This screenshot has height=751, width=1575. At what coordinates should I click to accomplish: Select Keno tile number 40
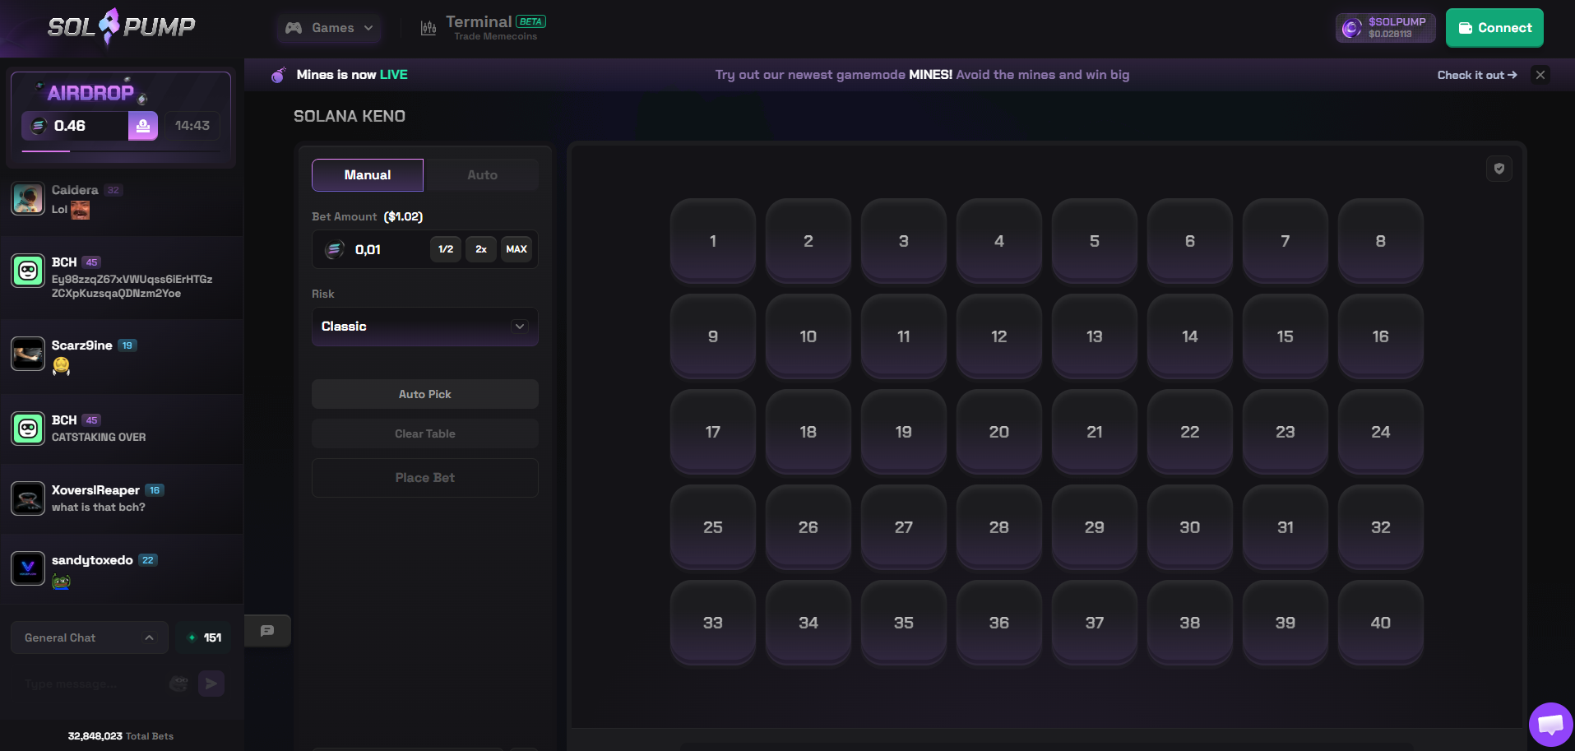(1381, 623)
